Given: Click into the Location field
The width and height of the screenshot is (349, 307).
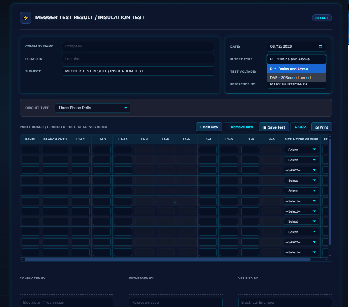Looking at the screenshot, I should [138, 59].
